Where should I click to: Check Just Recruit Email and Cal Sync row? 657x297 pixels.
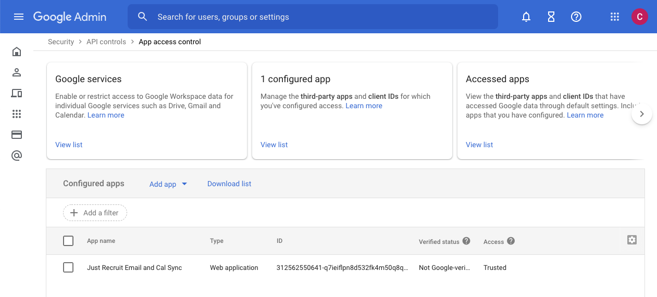[68, 267]
